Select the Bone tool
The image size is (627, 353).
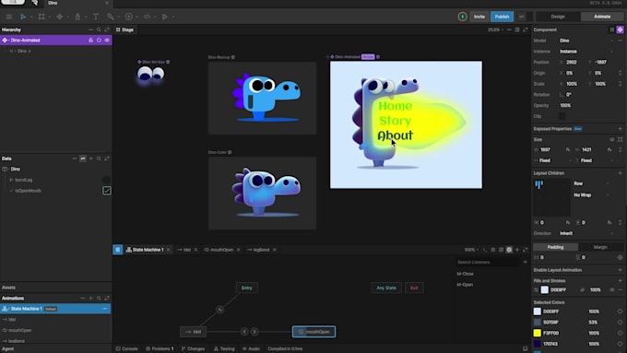coord(111,17)
